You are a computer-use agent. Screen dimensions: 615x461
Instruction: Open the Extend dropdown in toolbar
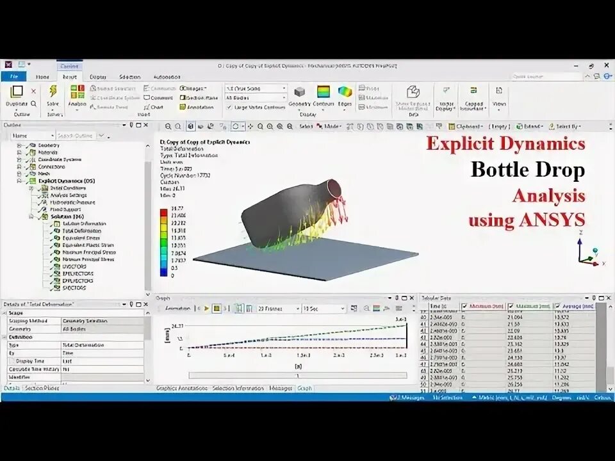click(530, 127)
